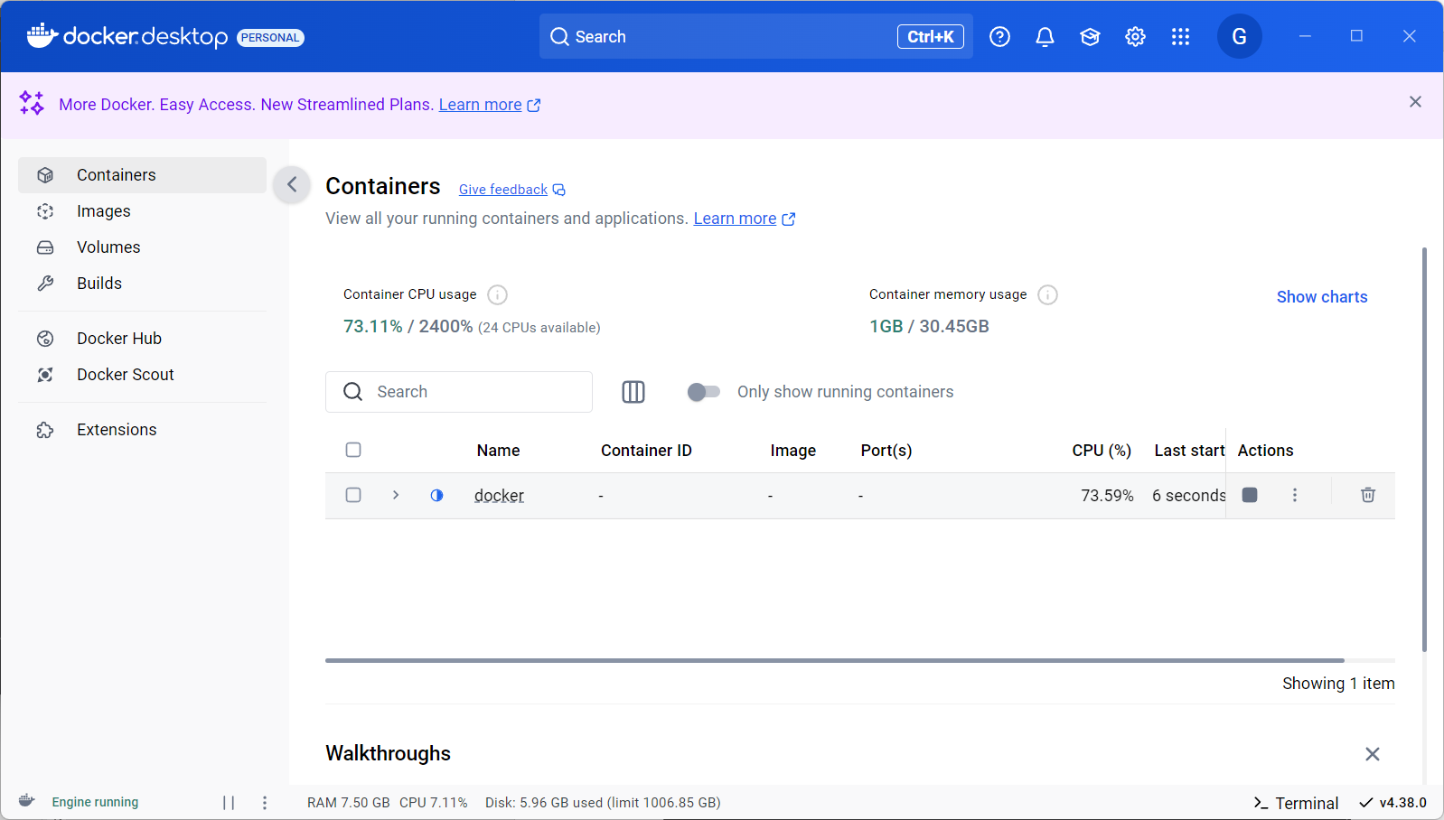Click Learn more link in promo banner
This screenshot has width=1444, height=820.
[489, 105]
